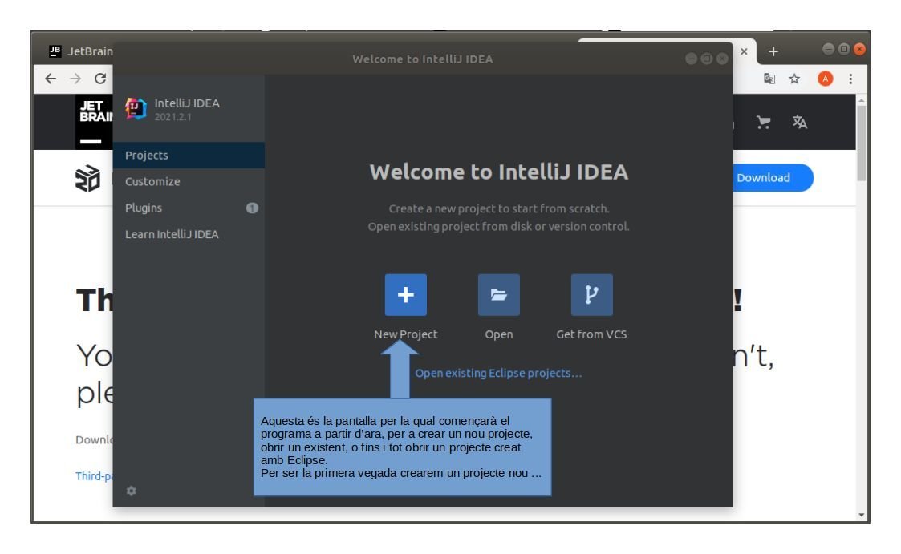Go back in the browser window
Viewport: 901px width, 554px height.
pyautogui.click(x=51, y=79)
